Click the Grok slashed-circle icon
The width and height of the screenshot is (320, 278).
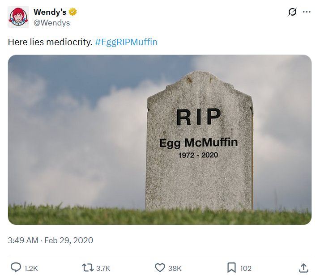pyautogui.click(x=292, y=12)
